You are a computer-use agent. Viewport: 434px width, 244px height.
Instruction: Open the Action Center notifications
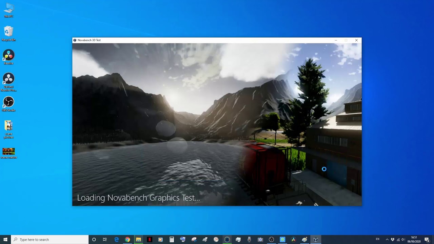coord(427,240)
